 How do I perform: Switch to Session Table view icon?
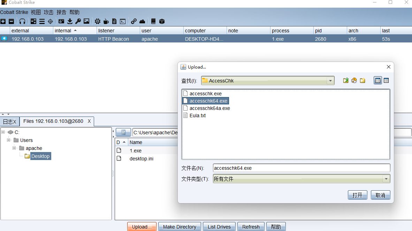click(x=42, y=22)
